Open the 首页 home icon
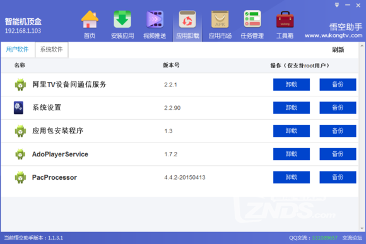366x244 pixels. (x=90, y=20)
